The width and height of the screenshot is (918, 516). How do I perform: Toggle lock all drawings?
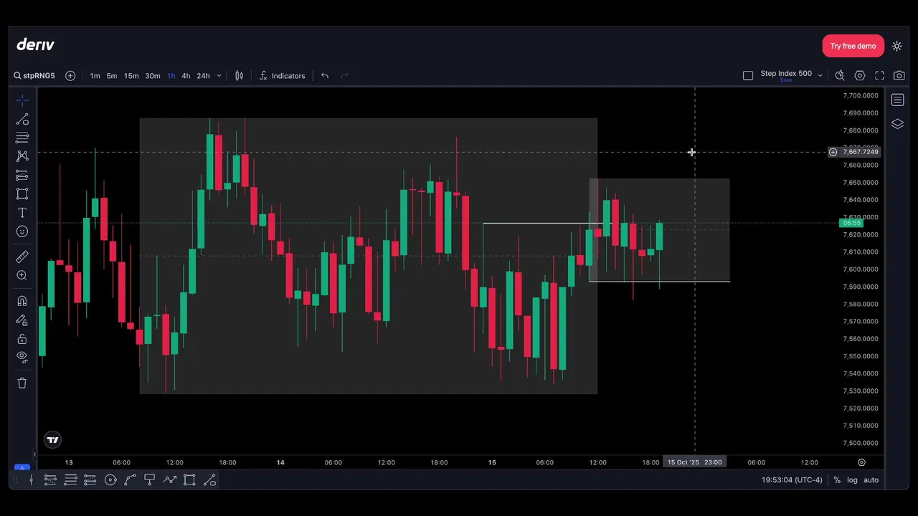point(22,339)
